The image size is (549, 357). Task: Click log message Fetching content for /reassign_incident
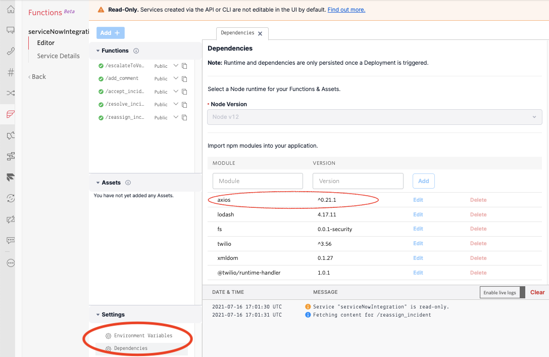click(372, 315)
